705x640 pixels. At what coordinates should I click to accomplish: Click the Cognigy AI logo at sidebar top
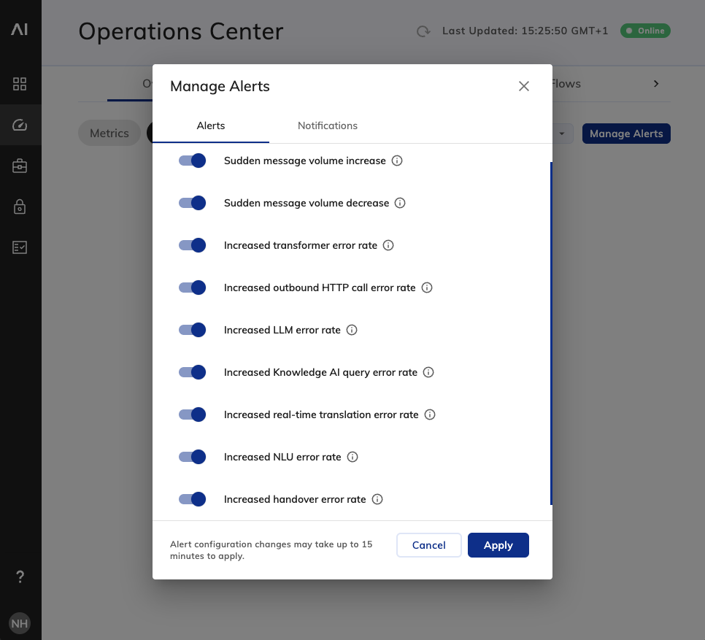[x=20, y=29]
